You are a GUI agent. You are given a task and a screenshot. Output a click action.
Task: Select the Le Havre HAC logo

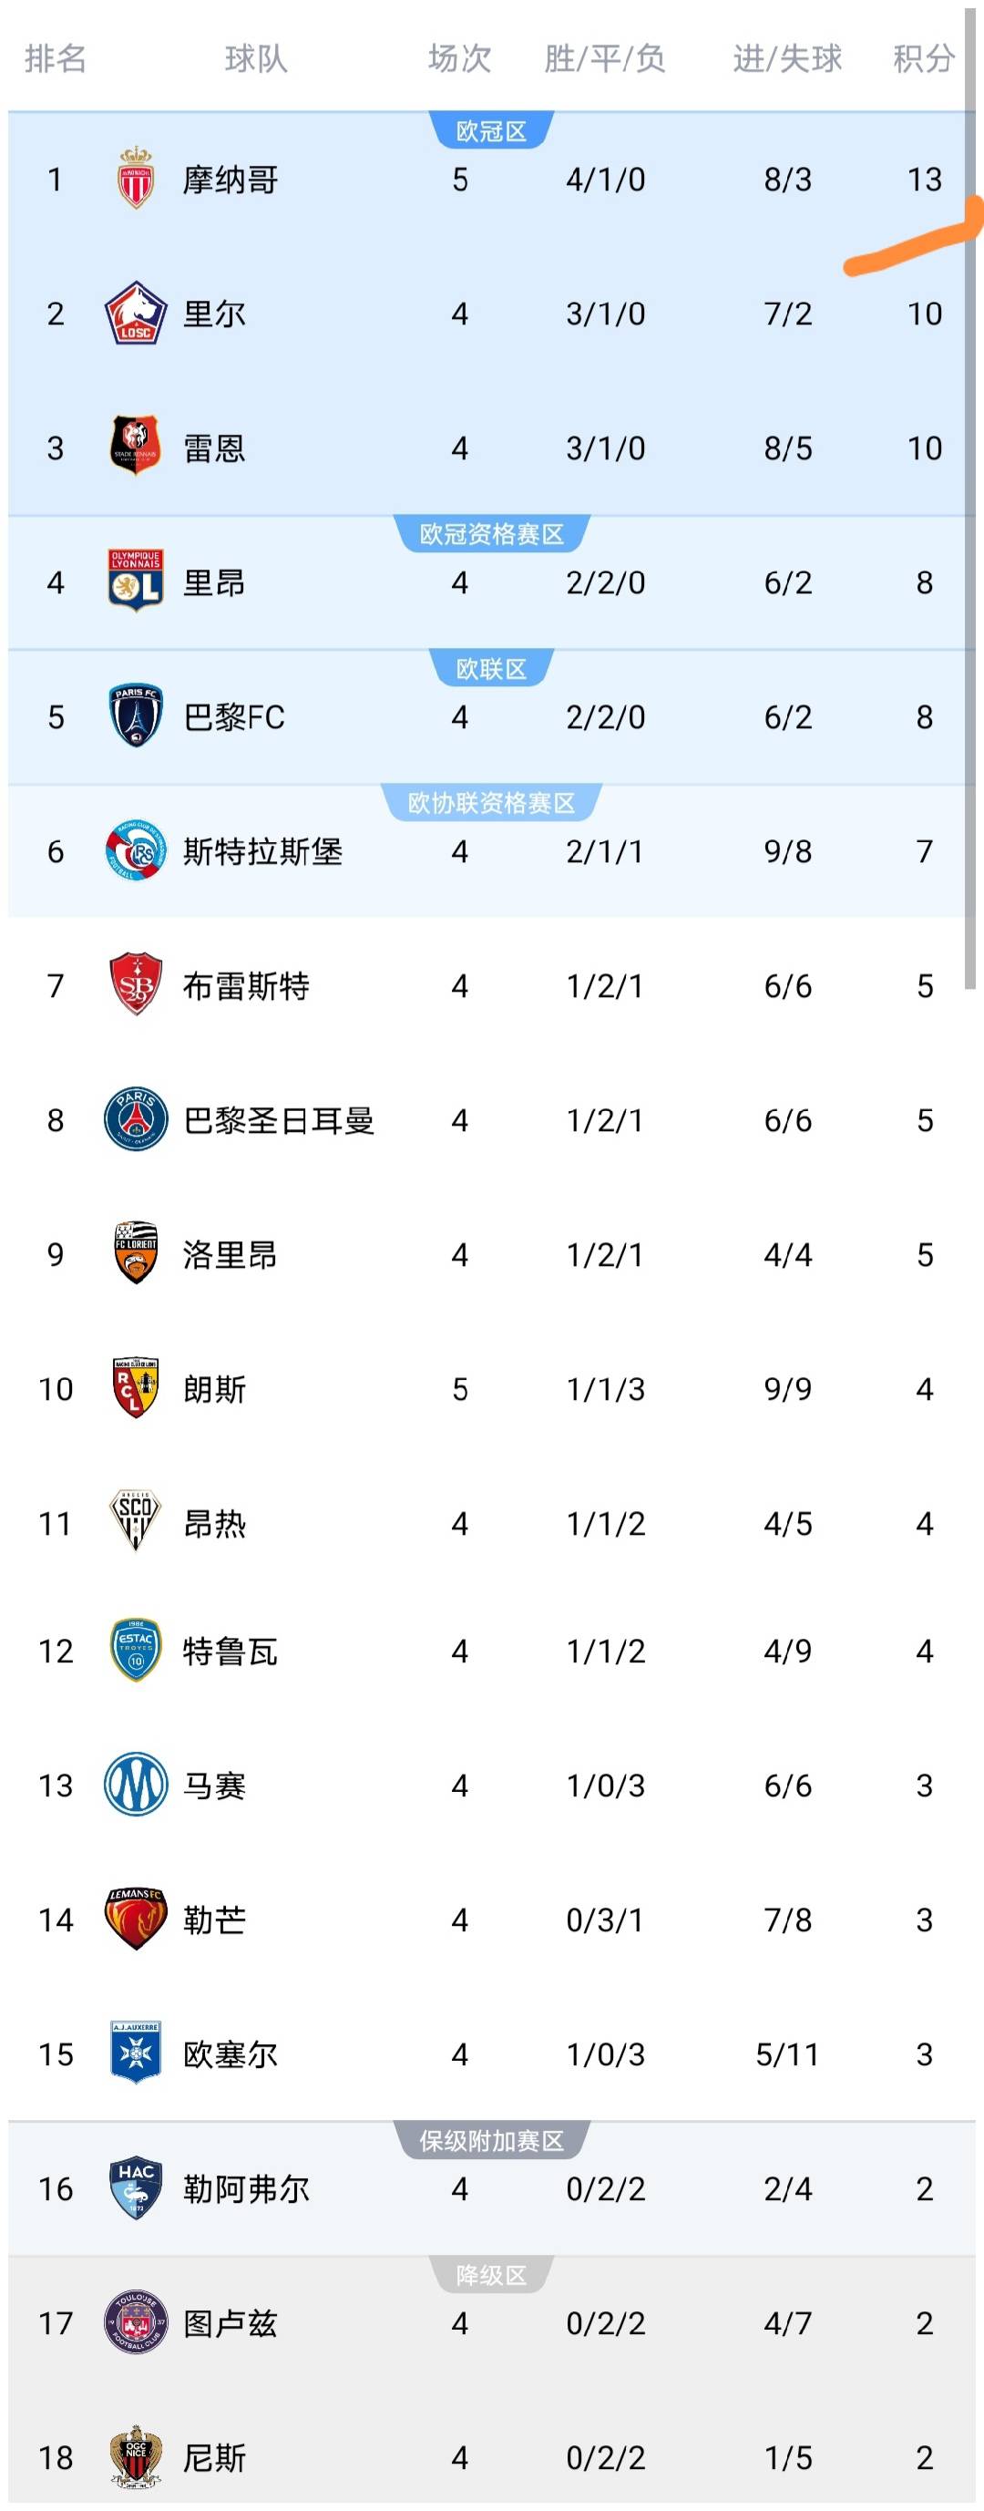pyautogui.click(x=136, y=2188)
